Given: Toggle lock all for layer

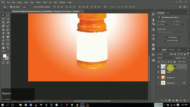Looking at the screenshot, I should (x=175, y=62).
